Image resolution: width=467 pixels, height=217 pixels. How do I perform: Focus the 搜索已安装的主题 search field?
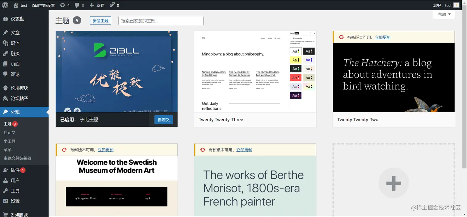pos(161,21)
